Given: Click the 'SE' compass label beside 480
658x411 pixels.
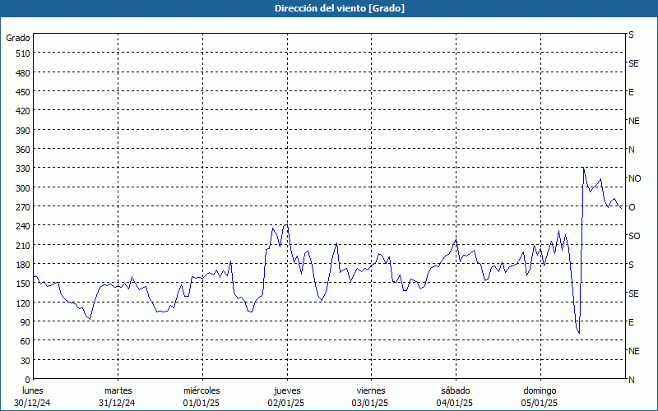Looking at the screenshot, I should tap(633, 63).
